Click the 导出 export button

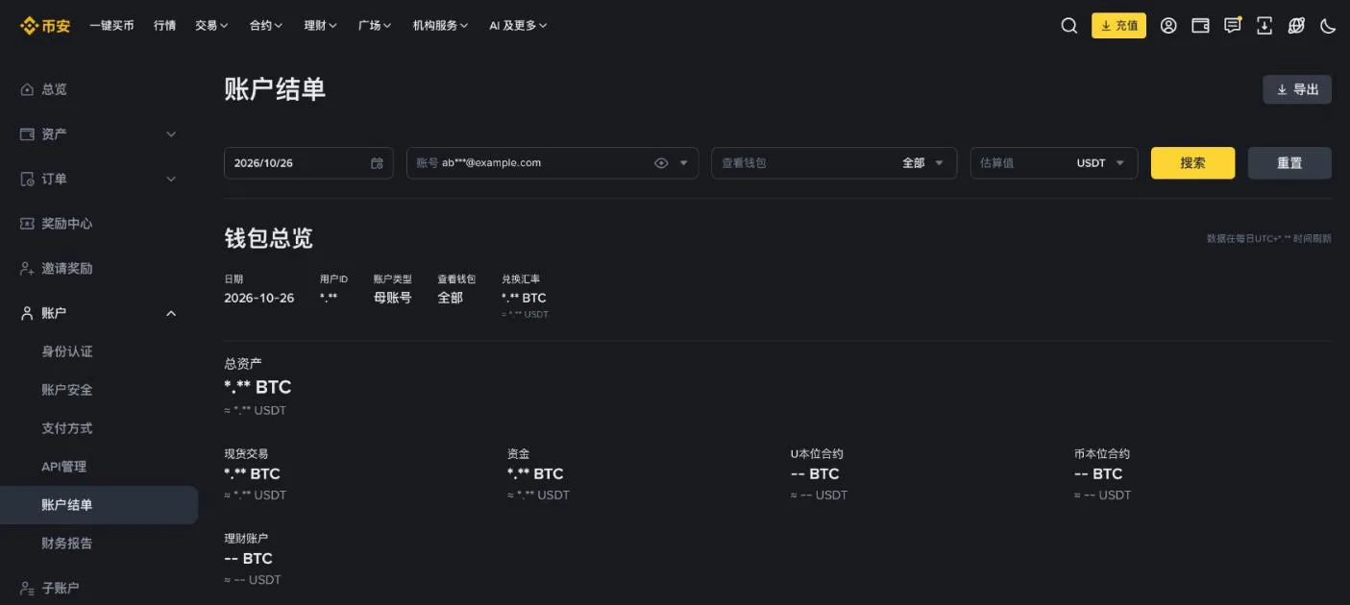(x=1297, y=89)
